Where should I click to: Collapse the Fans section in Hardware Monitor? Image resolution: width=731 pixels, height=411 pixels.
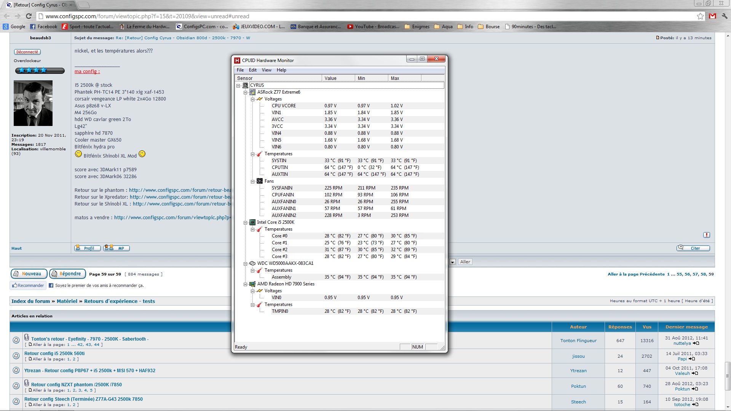point(252,182)
